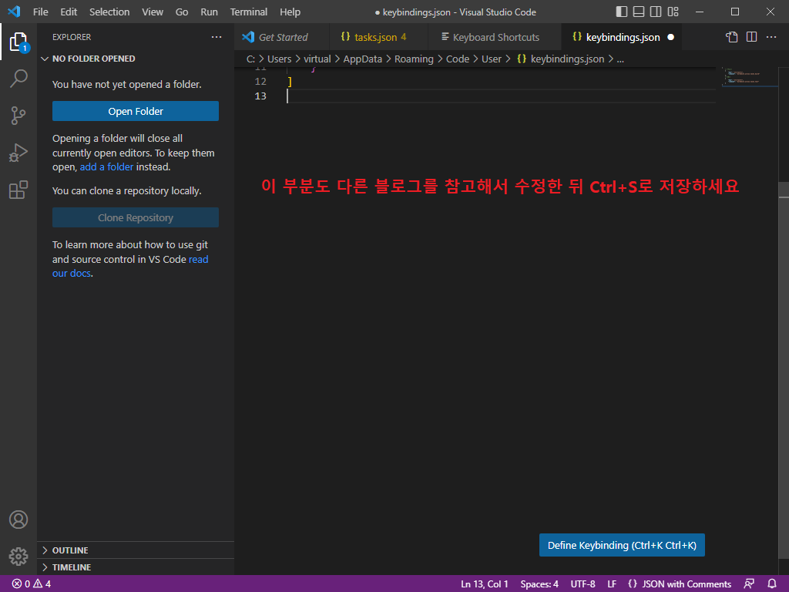Place cursor on editor line 13
The width and height of the screenshot is (789, 592).
tap(501, 96)
